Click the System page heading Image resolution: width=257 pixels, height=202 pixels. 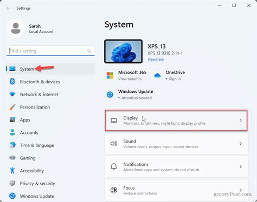119,25
